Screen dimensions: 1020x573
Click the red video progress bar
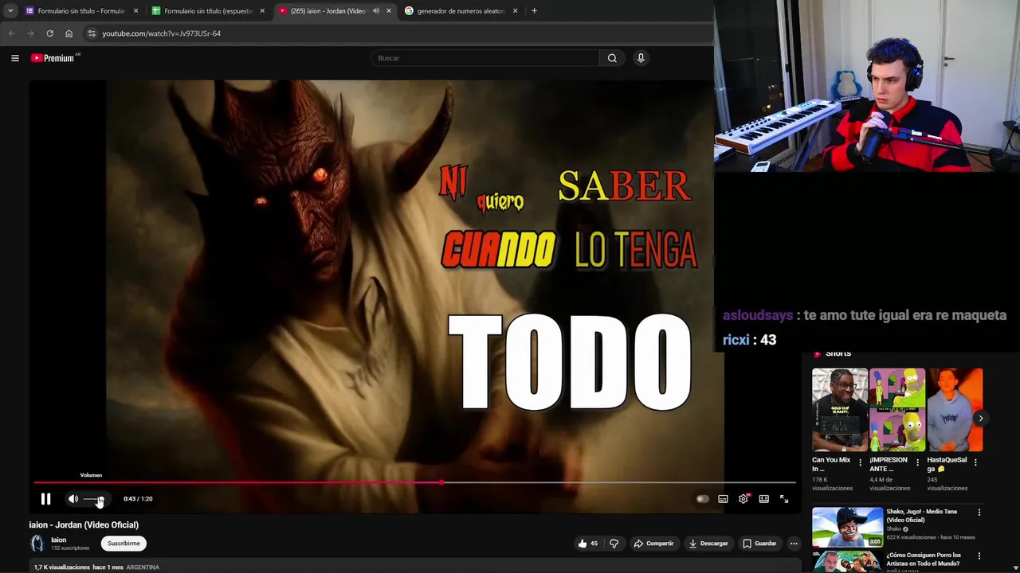tap(414, 482)
